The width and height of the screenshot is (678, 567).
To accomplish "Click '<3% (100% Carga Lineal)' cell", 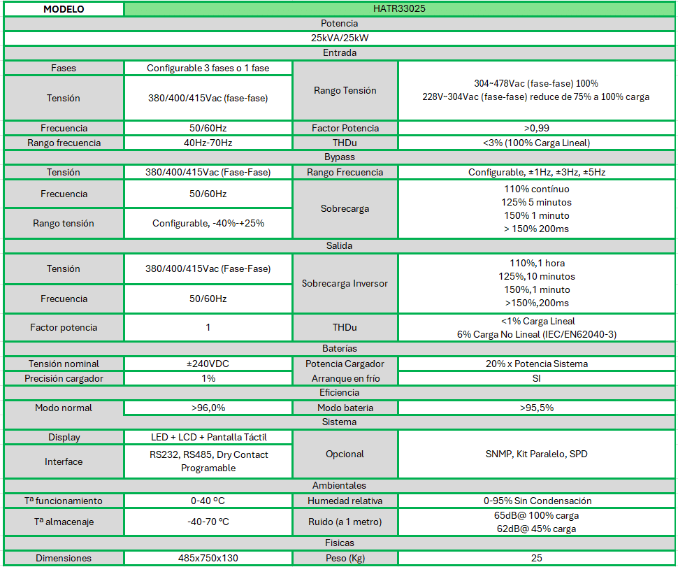I will 536,143.
